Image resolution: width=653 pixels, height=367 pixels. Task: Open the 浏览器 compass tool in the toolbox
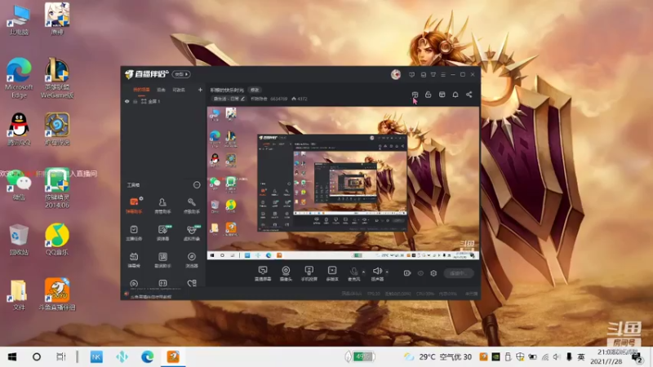pos(191,259)
